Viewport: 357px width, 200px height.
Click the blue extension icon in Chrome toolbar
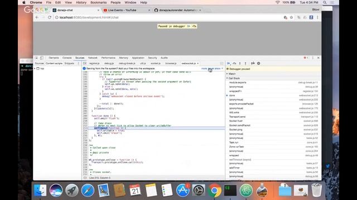click(x=311, y=17)
